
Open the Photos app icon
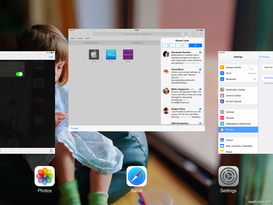[45, 176]
